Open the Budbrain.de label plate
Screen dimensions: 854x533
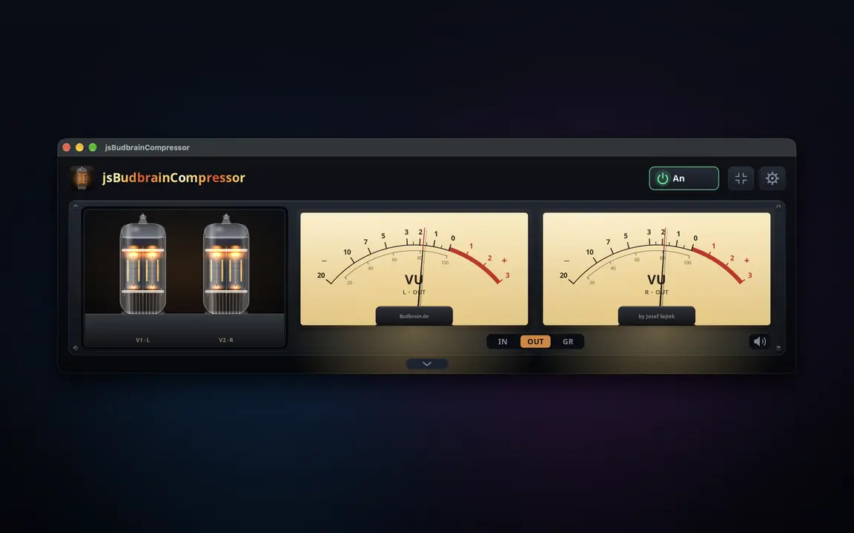point(414,316)
